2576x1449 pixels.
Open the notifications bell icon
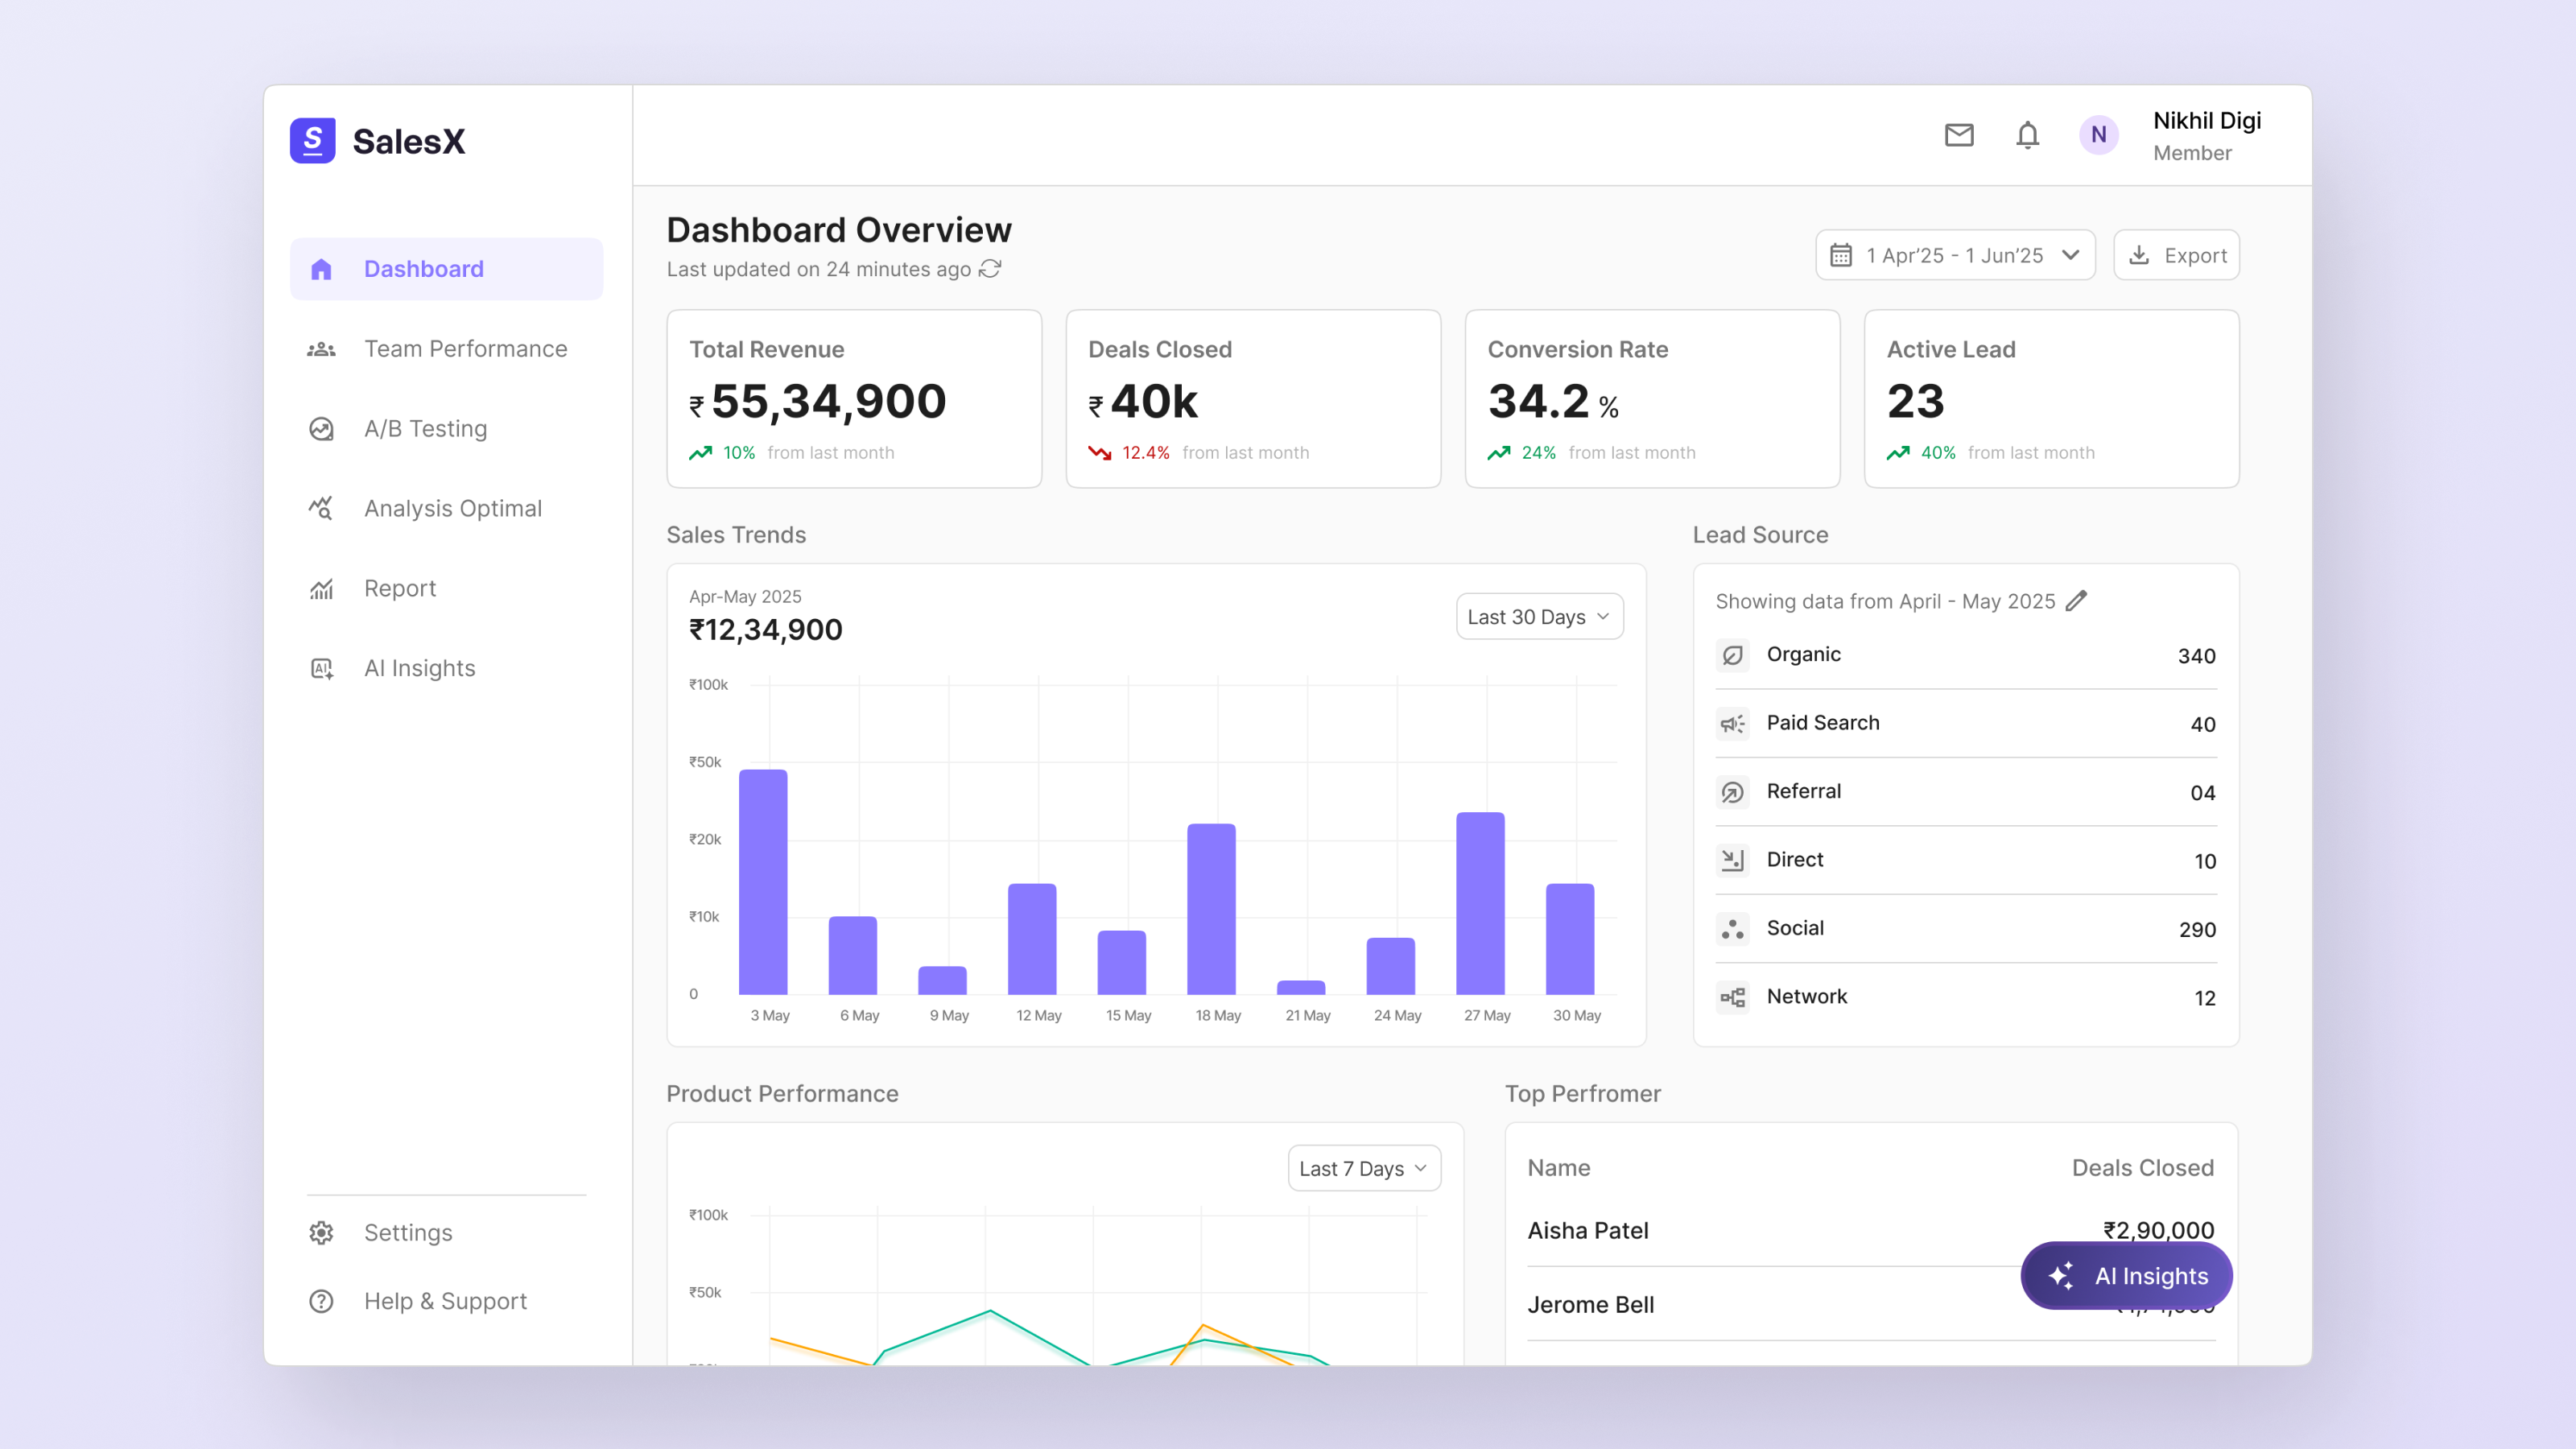(2027, 135)
